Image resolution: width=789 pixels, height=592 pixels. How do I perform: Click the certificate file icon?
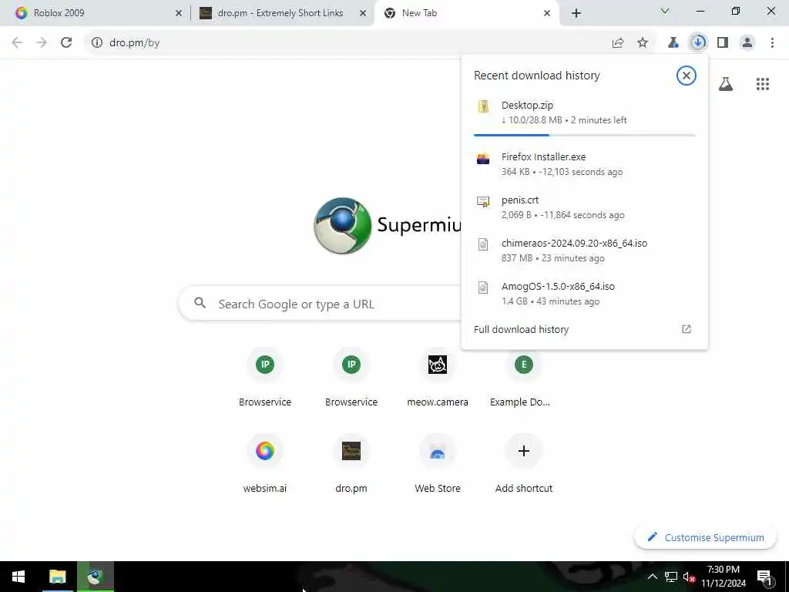(x=483, y=202)
